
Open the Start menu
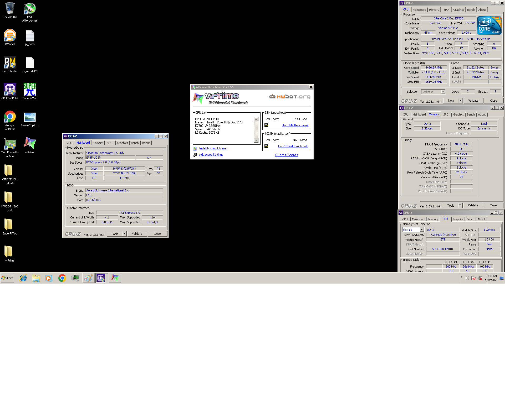[x=7, y=278]
